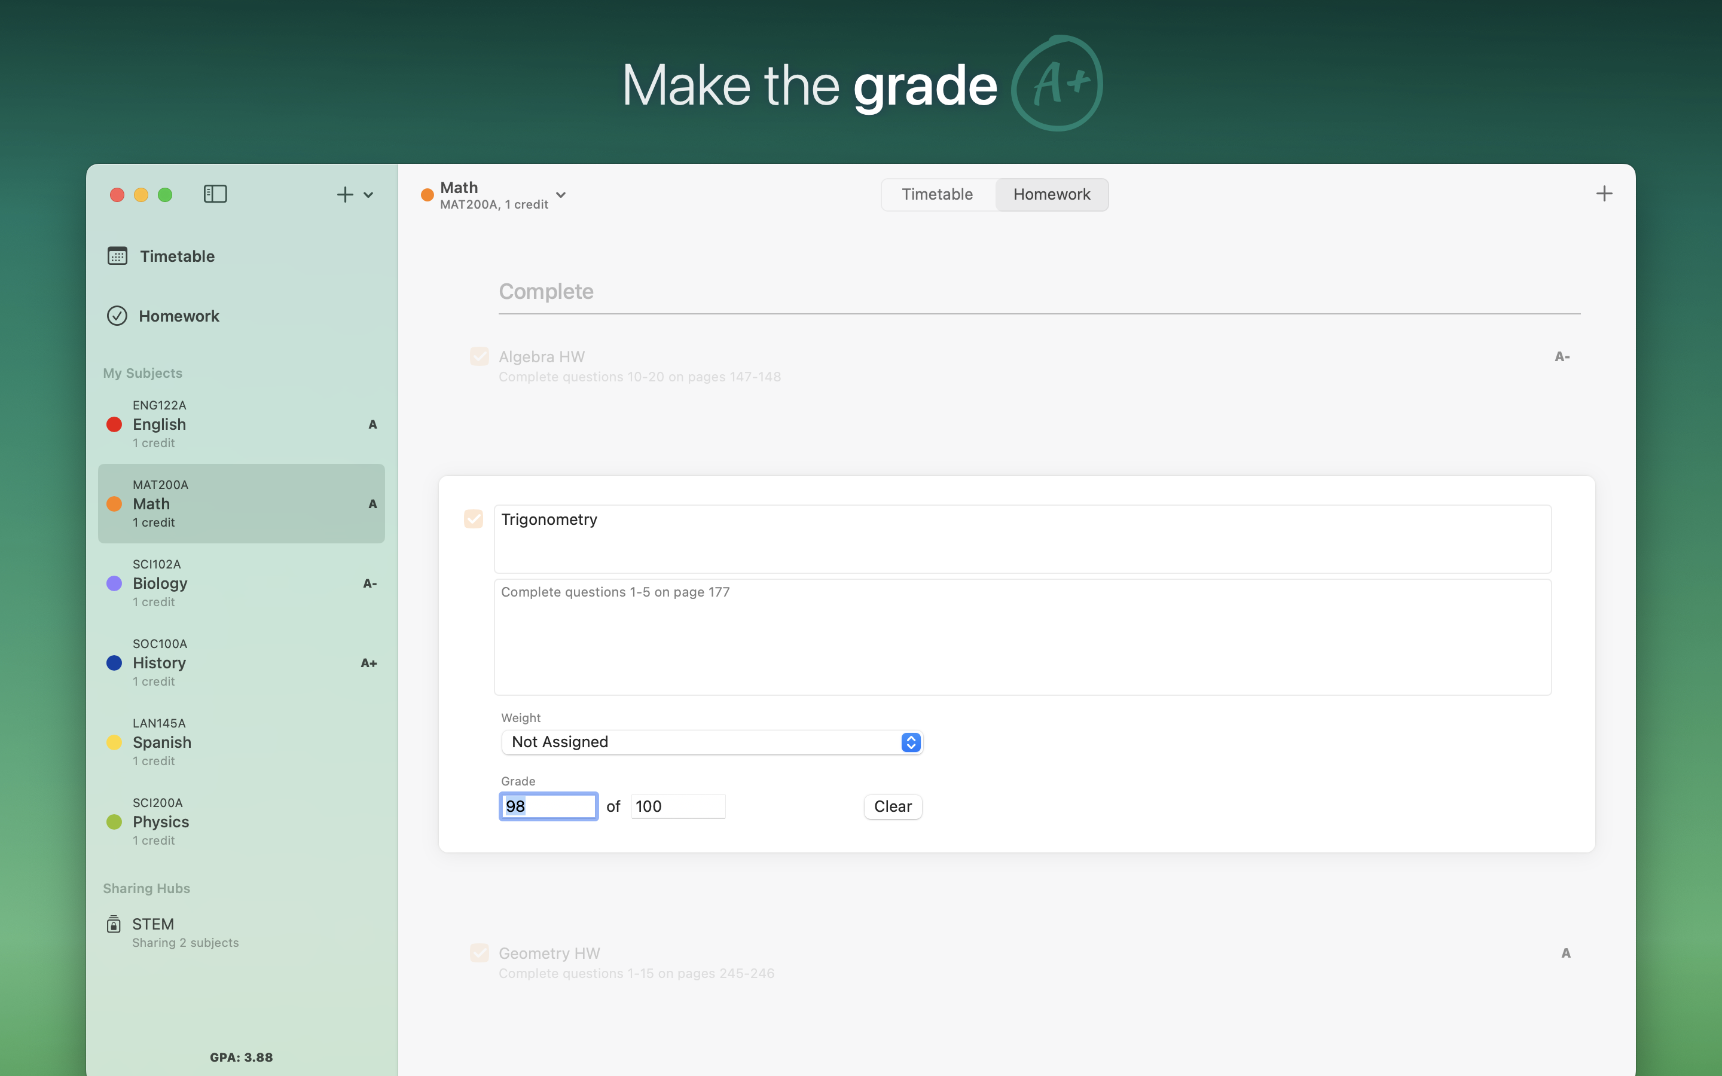Image resolution: width=1722 pixels, height=1076 pixels.
Task: Click the grade total field showing 100
Action: point(677,806)
